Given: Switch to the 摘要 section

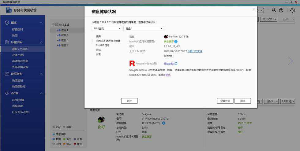Looking at the screenshot, I should coord(98,36).
